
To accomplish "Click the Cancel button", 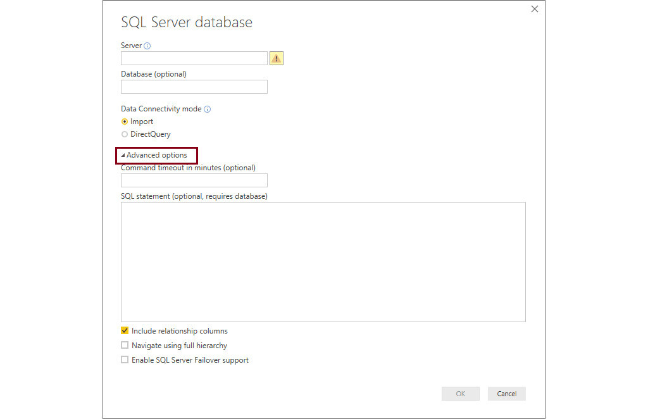I will tap(506, 393).
